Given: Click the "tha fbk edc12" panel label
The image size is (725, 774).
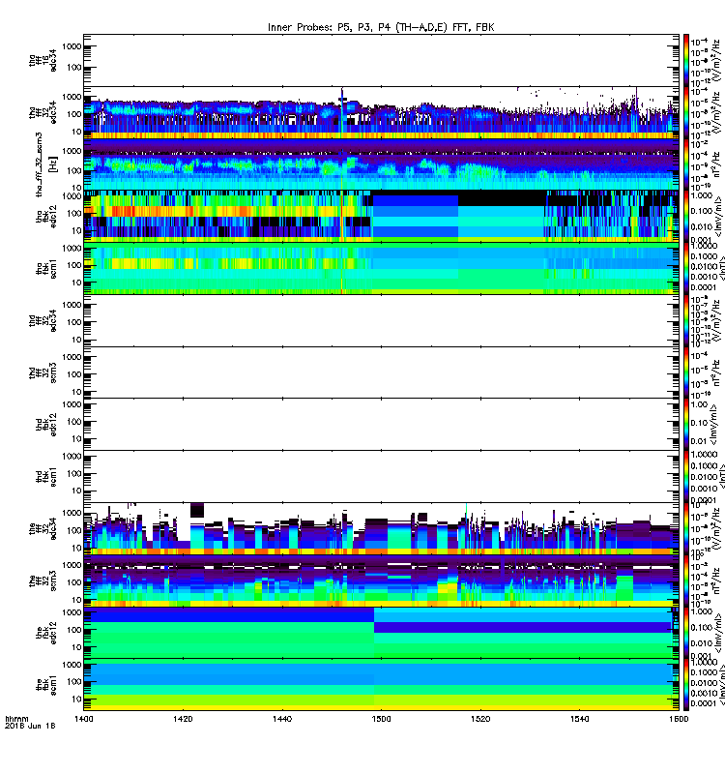Looking at the screenshot, I should click(x=46, y=217).
